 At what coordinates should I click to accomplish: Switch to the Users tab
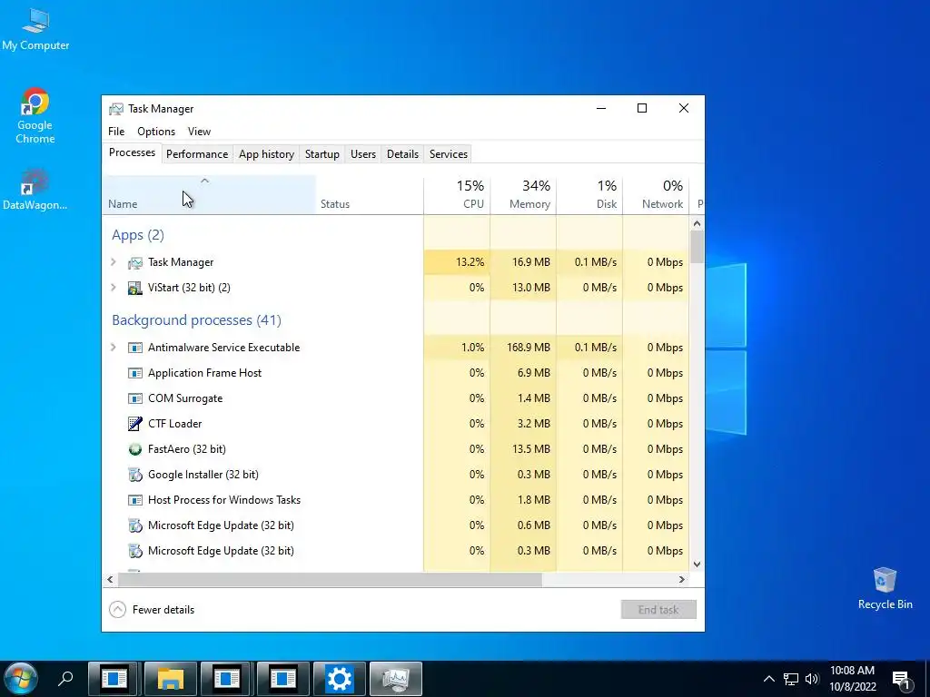(363, 154)
